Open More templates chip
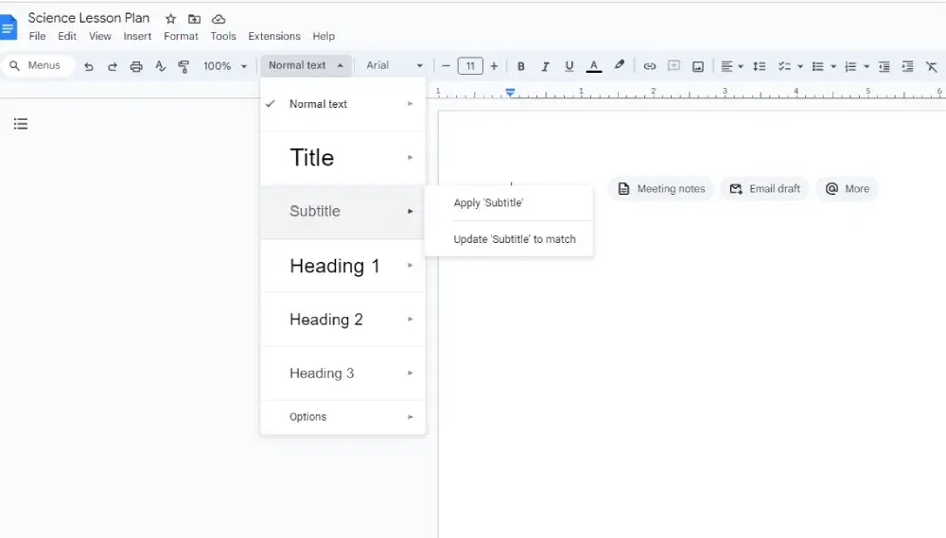This screenshot has width=946, height=538. click(847, 189)
